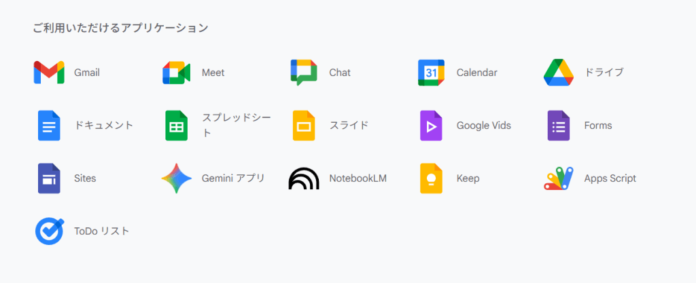Select the yellow Slides icon
The width and height of the screenshot is (696, 283).
(x=304, y=126)
